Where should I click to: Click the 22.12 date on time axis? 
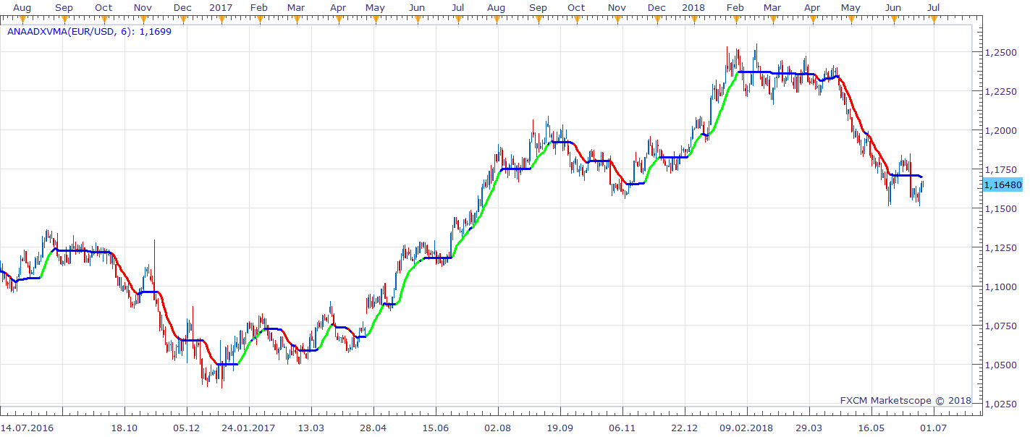pyautogui.click(x=685, y=428)
